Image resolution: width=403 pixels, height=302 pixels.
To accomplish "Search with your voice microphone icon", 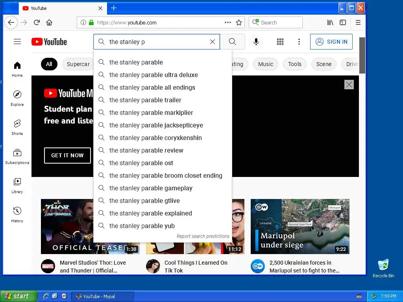I will pyautogui.click(x=256, y=42).
